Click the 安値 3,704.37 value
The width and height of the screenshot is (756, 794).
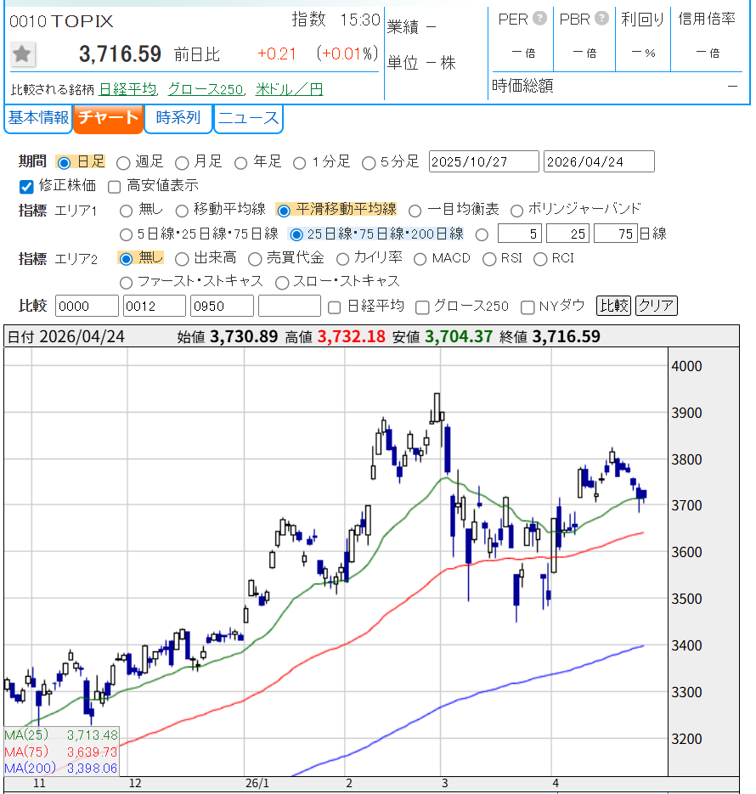459,336
